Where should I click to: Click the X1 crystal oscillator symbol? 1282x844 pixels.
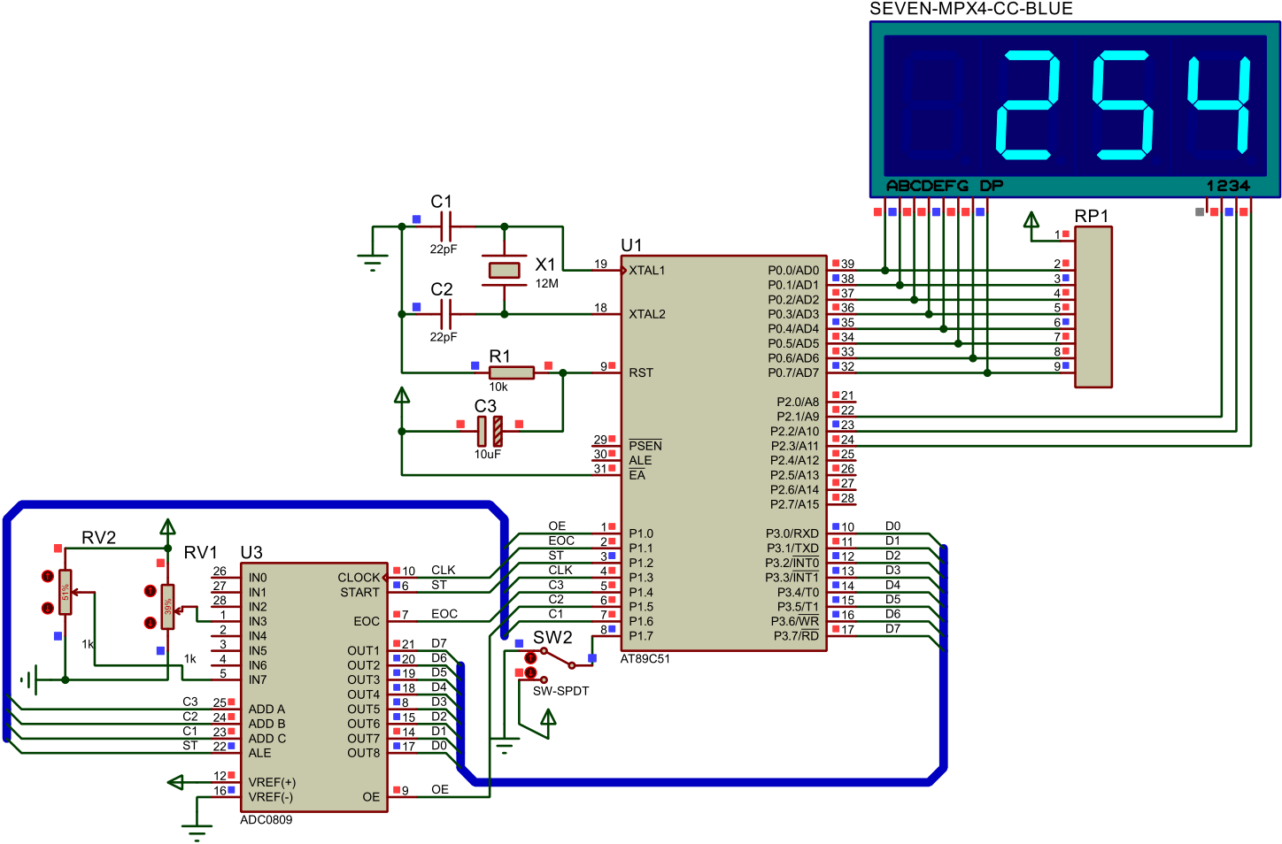click(505, 270)
